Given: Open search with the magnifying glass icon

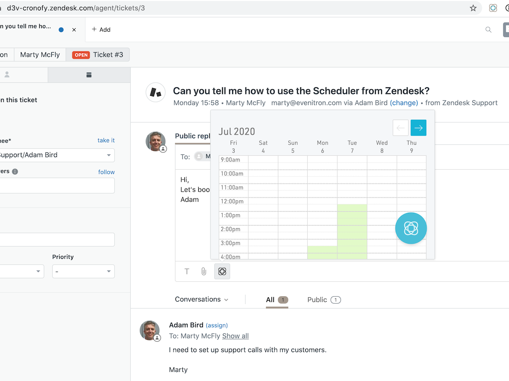Looking at the screenshot, I should (x=488, y=29).
